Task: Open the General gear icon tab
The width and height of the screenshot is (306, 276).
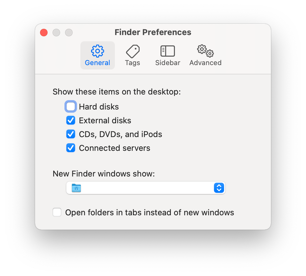Action: [97, 51]
